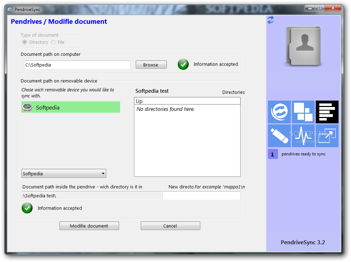The image size is (351, 262).
Task: Select the green Softpedia removable device
Action: (71, 107)
